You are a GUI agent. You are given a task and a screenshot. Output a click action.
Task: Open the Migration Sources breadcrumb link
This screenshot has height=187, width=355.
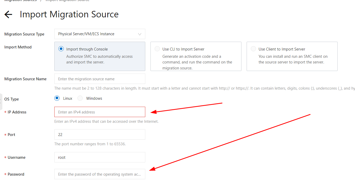tap(21, 1)
